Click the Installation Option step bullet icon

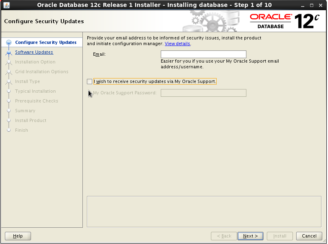tap(9, 62)
